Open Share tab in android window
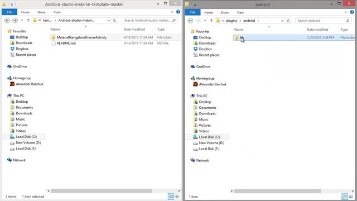This screenshot has width=357, height=201. (224, 12)
